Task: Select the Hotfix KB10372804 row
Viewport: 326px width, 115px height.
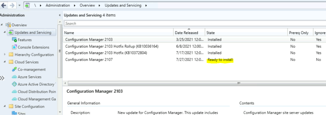Action: pyautogui.click(x=195, y=53)
